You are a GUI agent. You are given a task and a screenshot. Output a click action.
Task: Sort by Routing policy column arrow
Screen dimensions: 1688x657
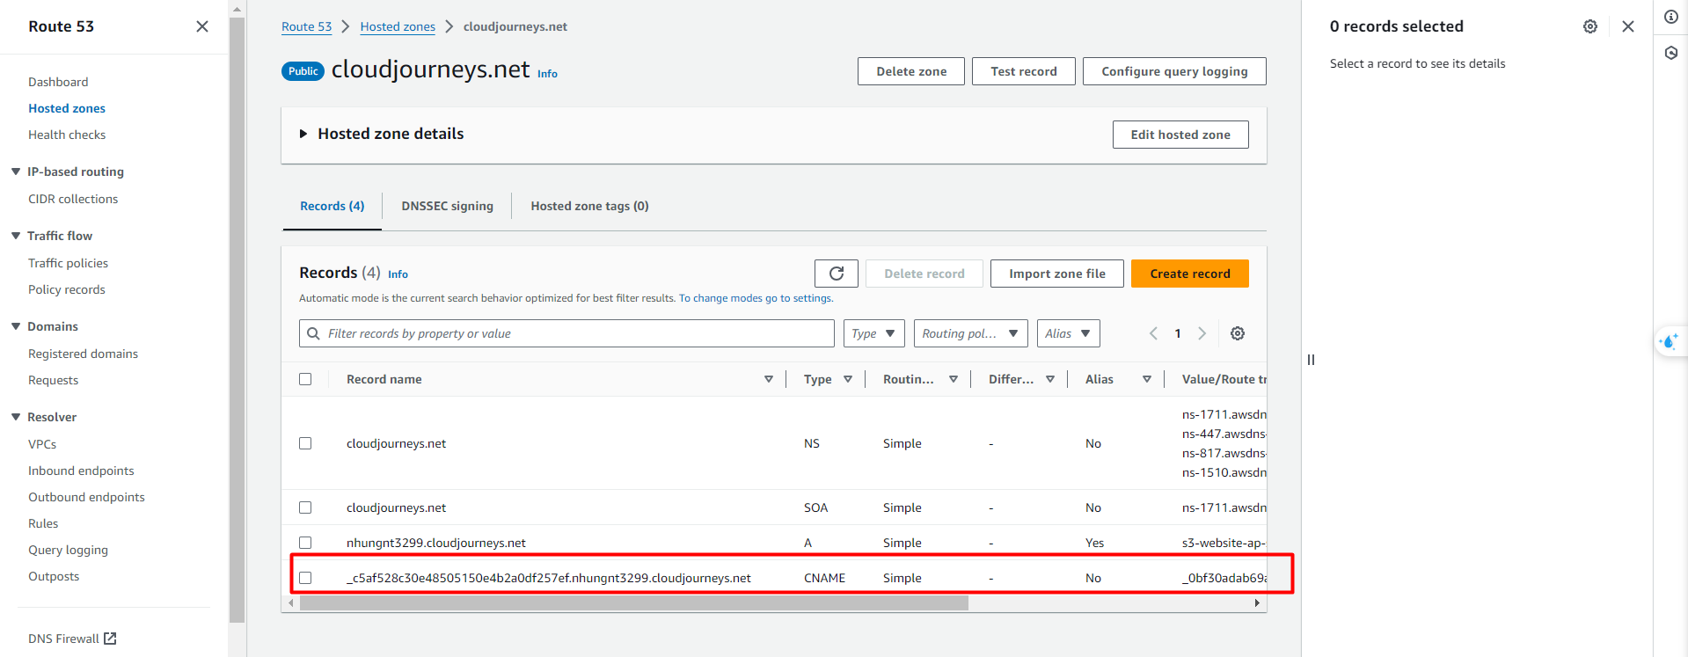pos(954,379)
